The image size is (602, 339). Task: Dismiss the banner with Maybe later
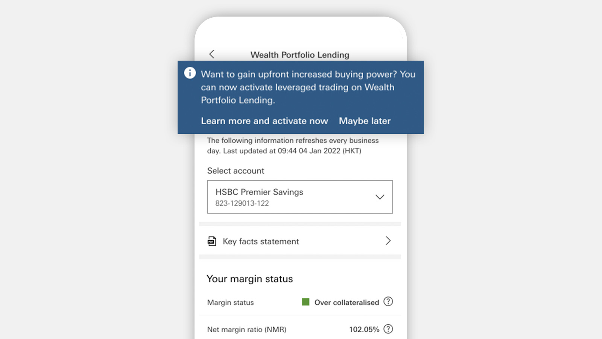[365, 121]
